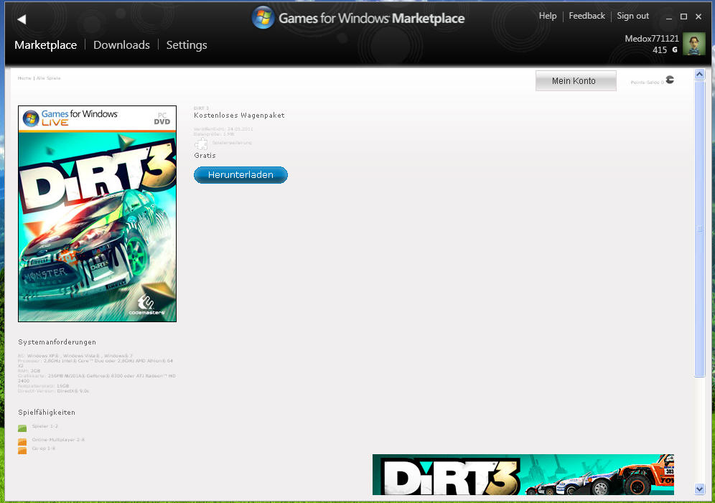The height and width of the screenshot is (503, 715).
Task: Download the pack with Herunterladen
Action: (240, 175)
